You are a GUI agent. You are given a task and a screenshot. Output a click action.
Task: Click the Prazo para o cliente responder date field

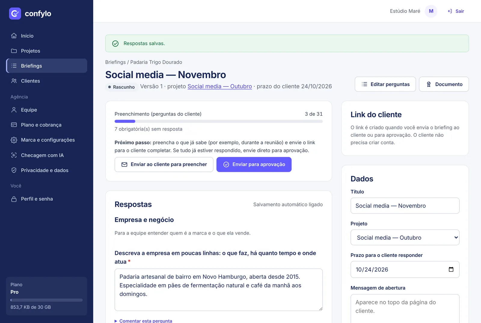[x=405, y=270]
